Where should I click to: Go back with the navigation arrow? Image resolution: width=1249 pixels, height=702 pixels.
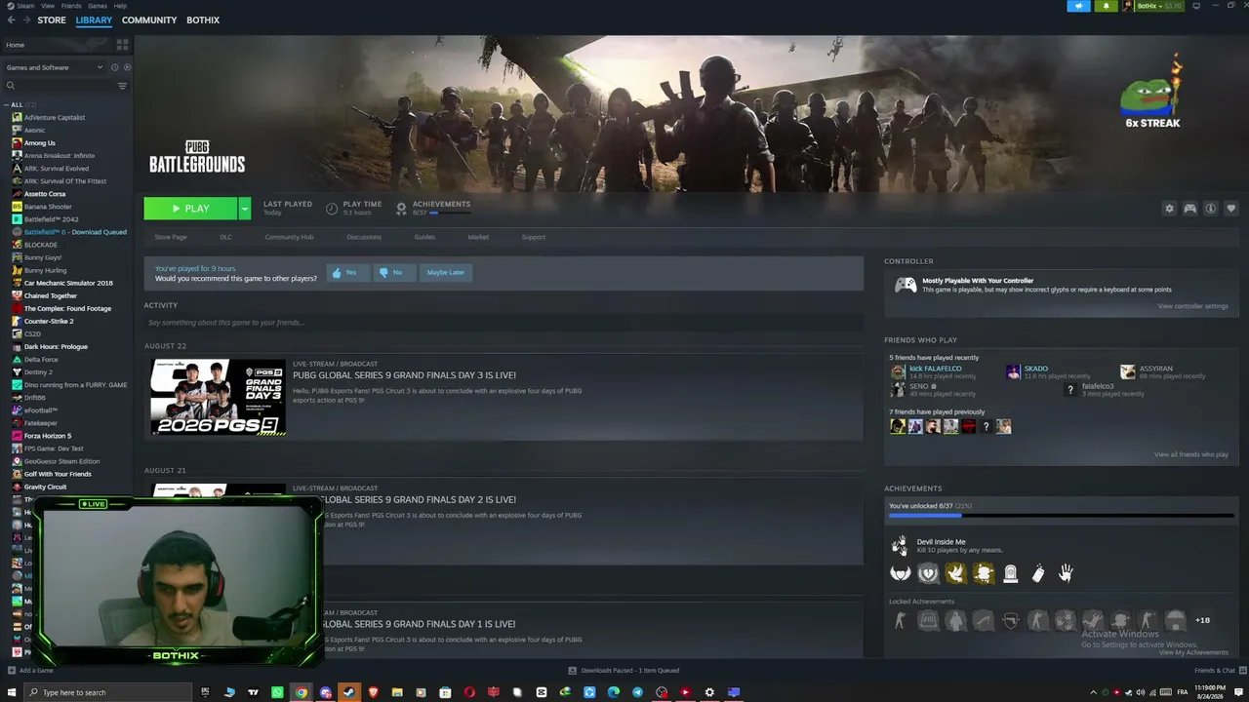(11, 19)
